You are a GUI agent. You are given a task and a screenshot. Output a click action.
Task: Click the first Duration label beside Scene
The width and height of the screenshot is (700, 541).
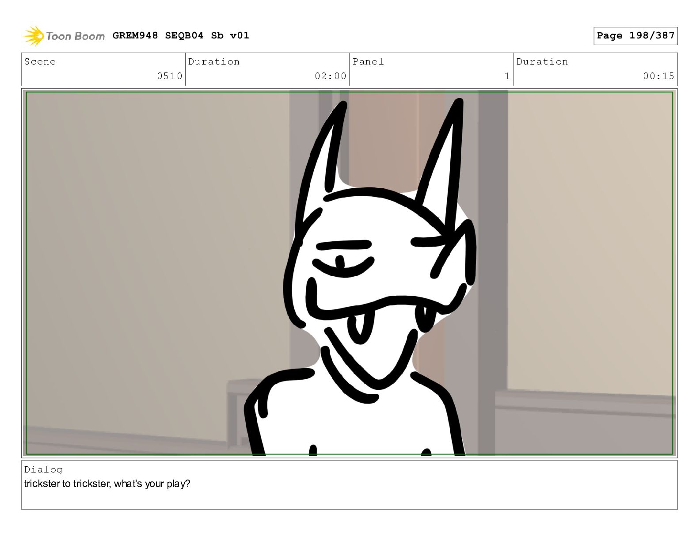(x=214, y=61)
